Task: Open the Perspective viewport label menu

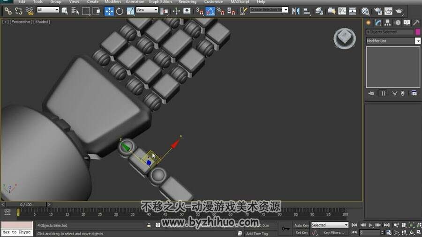Action: pyautogui.click(x=21, y=22)
